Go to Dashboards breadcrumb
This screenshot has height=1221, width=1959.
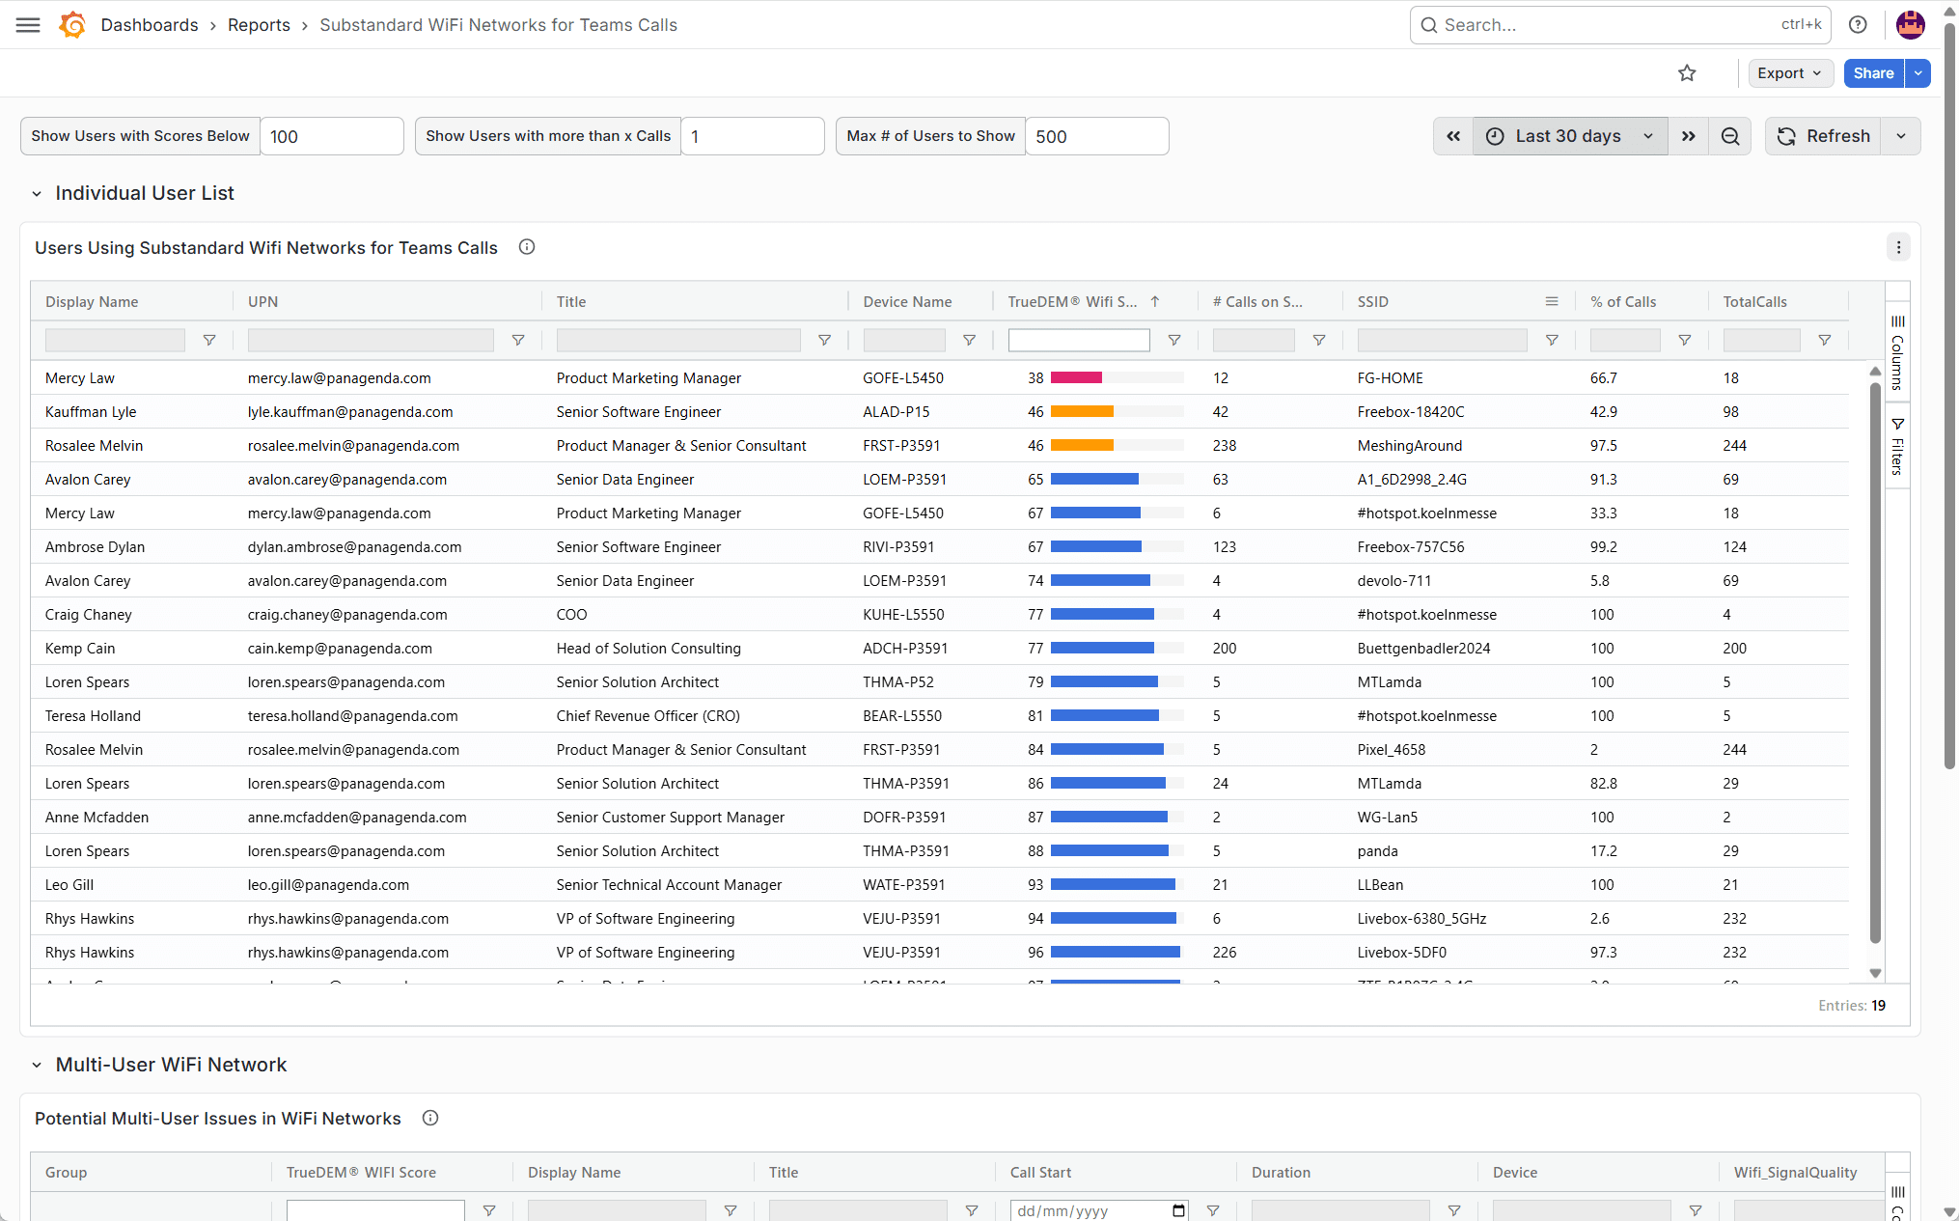pos(150,25)
